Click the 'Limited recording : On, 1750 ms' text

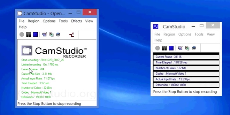[x=40, y=65]
